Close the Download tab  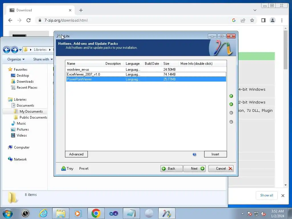coord(70,10)
